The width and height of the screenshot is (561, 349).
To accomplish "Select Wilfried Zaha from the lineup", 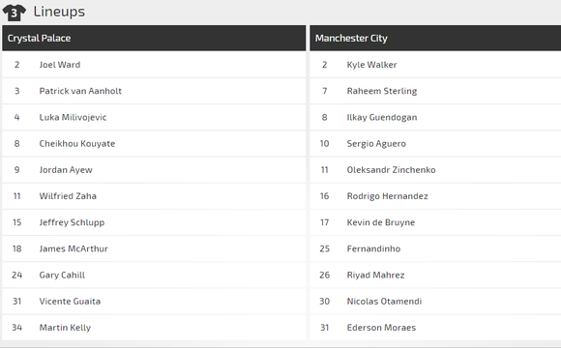I will point(68,196).
